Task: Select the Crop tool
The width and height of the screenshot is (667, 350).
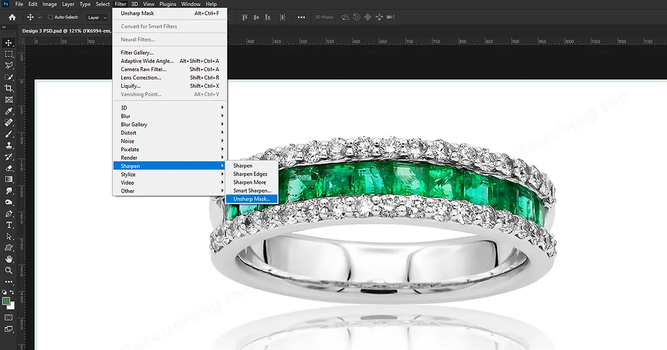Action: (8, 88)
